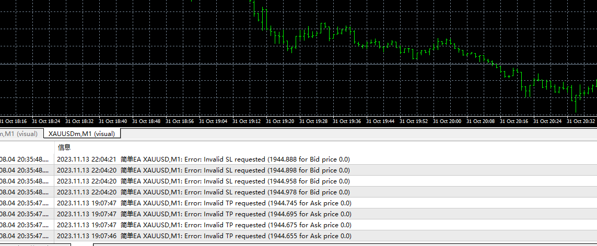Switch to the XAUUSDm,M1 (visual) chart tab
Image resolution: width=597 pixels, height=246 pixels.
pyautogui.click(x=82, y=133)
